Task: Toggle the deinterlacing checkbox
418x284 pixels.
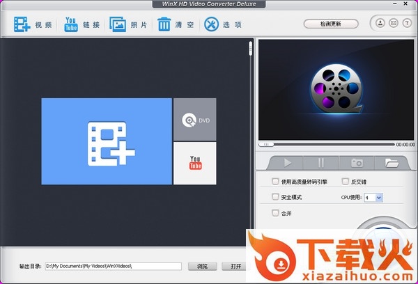Action: [346, 182]
